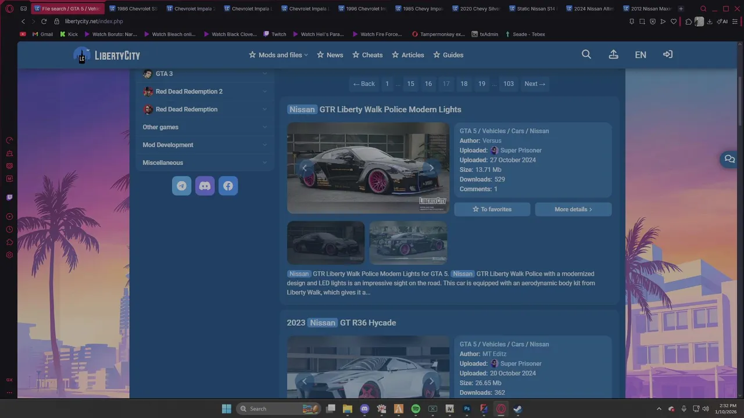
Task: Open the Telegram social link
Action: tap(182, 186)
